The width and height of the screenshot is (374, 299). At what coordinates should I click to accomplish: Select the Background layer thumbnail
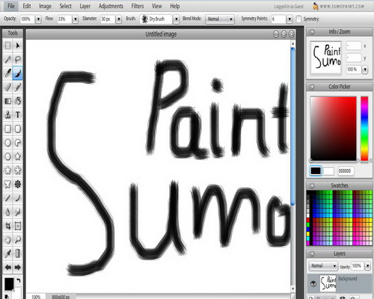tap(328, 283)
